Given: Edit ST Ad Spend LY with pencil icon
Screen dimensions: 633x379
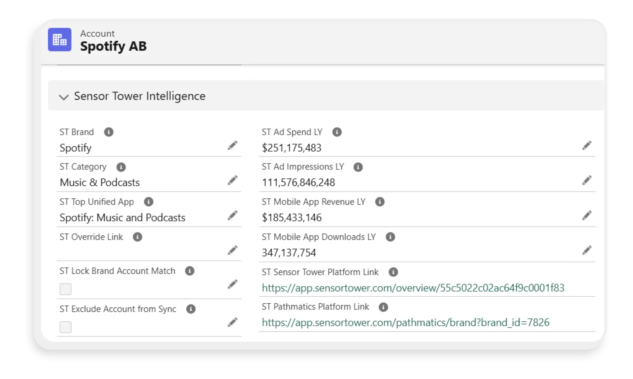Looking at the screenshot, I should tap(587, 145).
